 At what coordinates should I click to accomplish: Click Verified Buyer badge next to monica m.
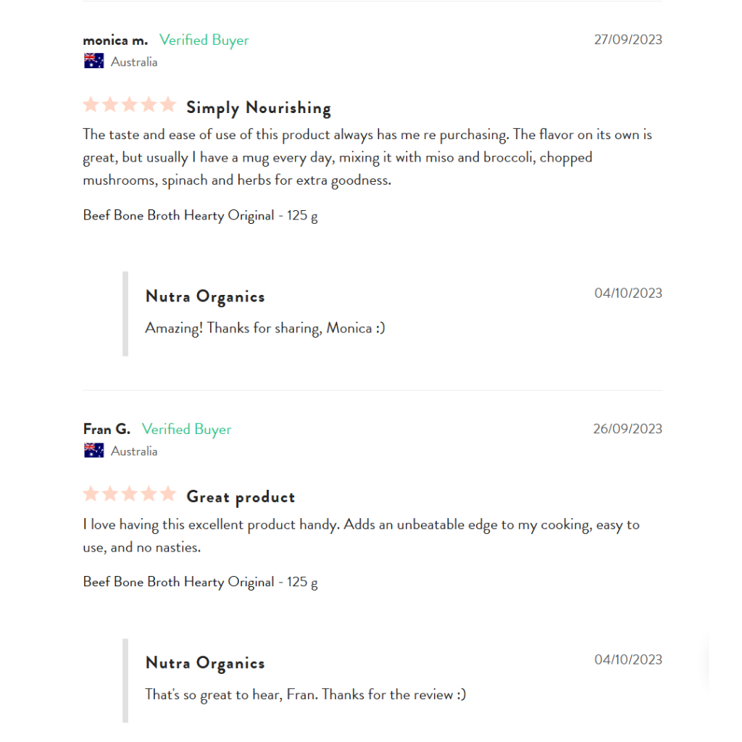click(204, 40)
